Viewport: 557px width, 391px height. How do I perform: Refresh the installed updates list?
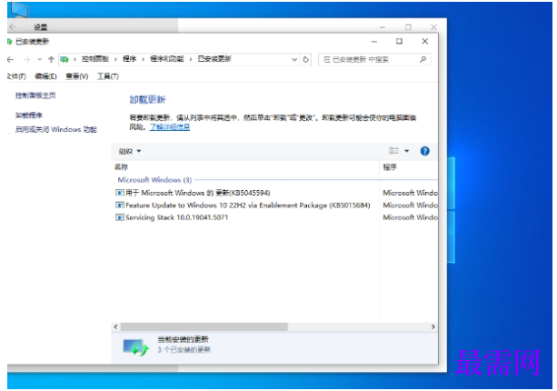(305, 60)
